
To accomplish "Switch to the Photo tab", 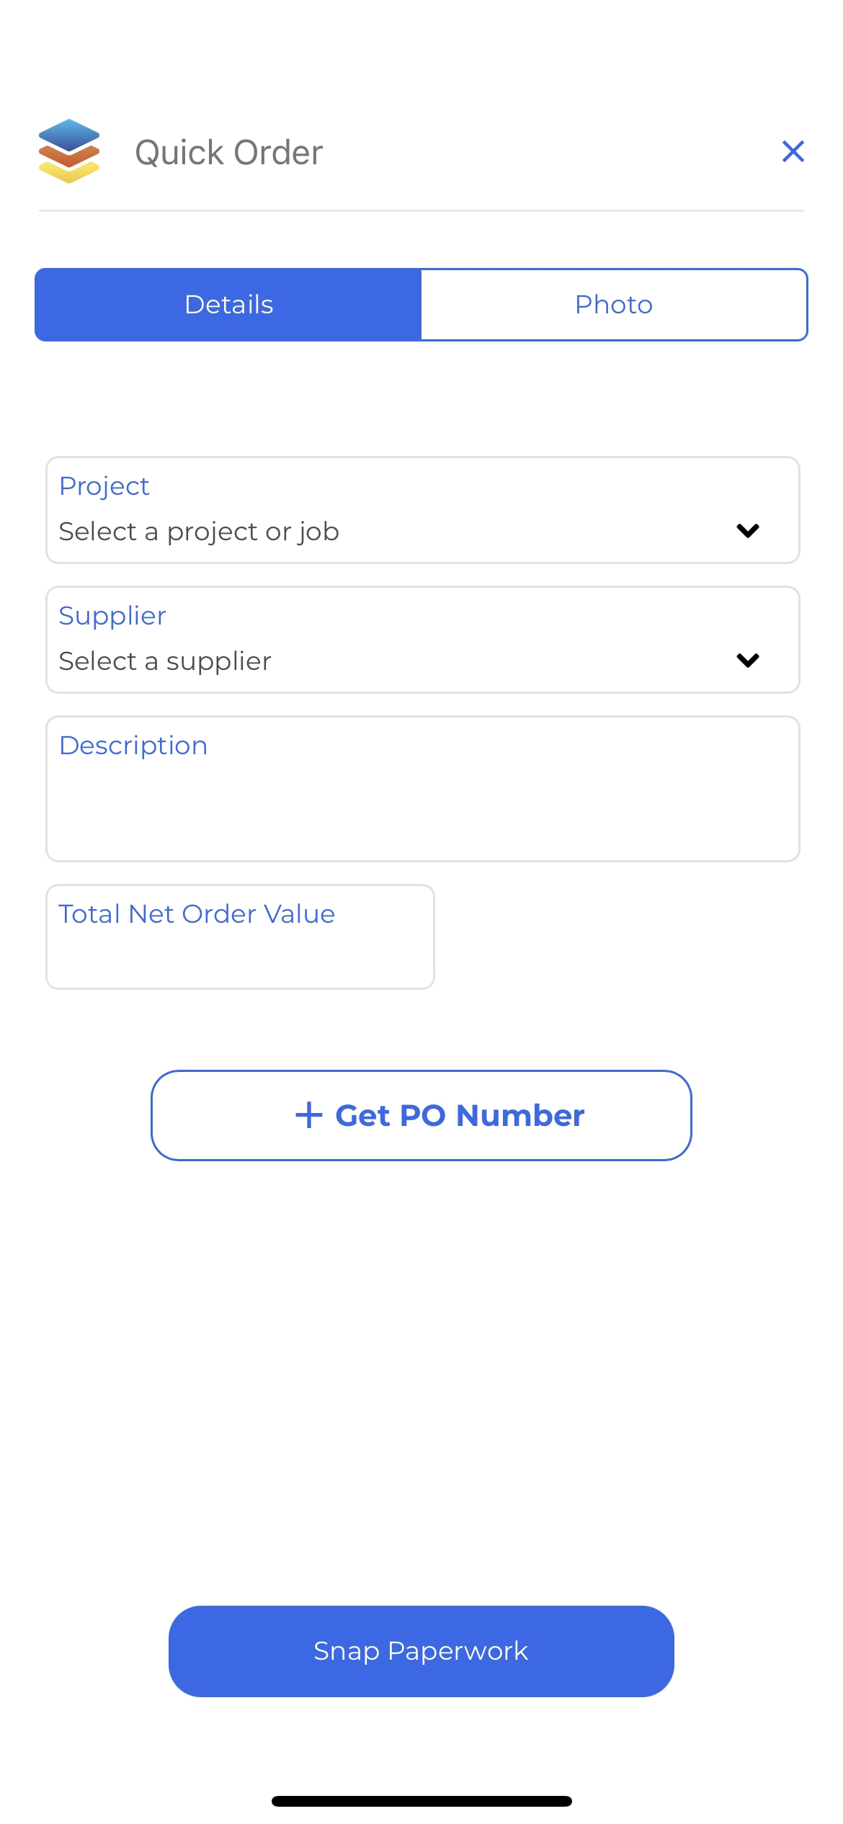I will pyautogui.click(x=614, y=305).
